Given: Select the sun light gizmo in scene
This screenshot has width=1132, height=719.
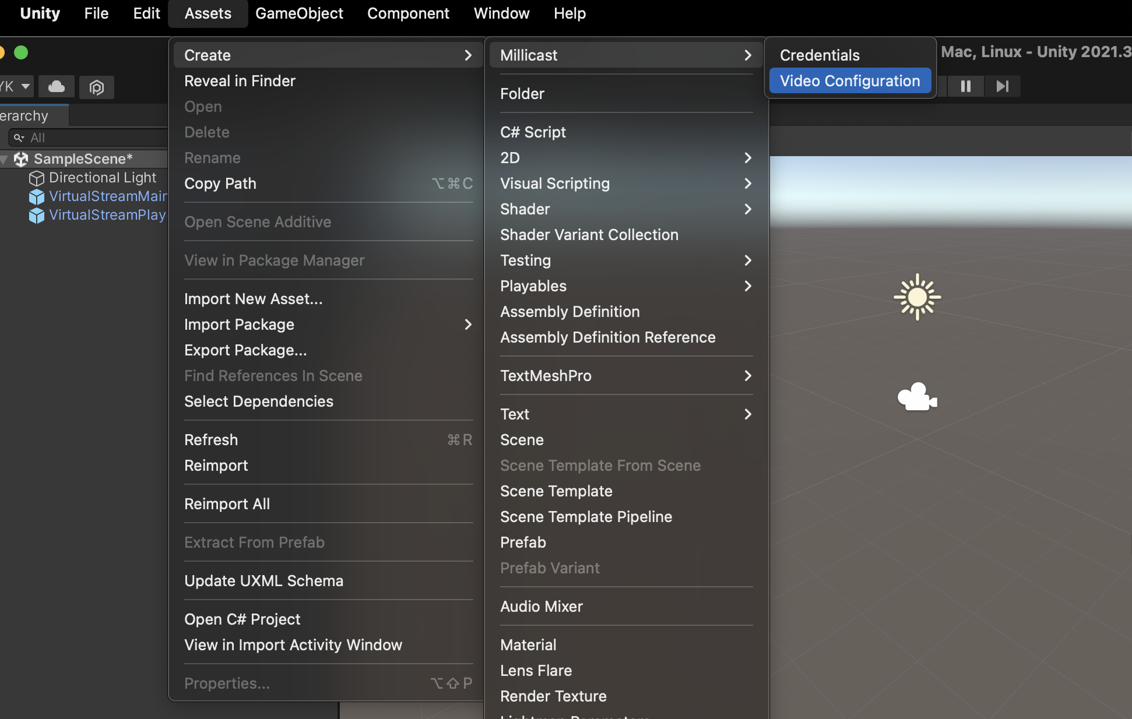Looking at the screenshot, I should tap(917, 297).
